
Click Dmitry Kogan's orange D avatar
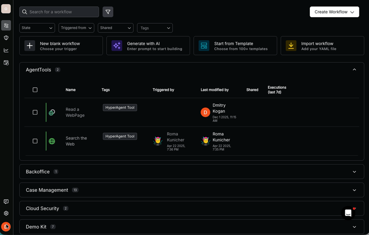pos(205,112)
